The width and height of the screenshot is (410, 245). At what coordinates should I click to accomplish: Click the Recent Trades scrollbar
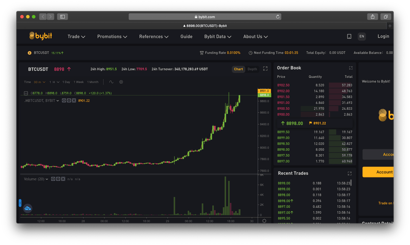pos(351,183)
